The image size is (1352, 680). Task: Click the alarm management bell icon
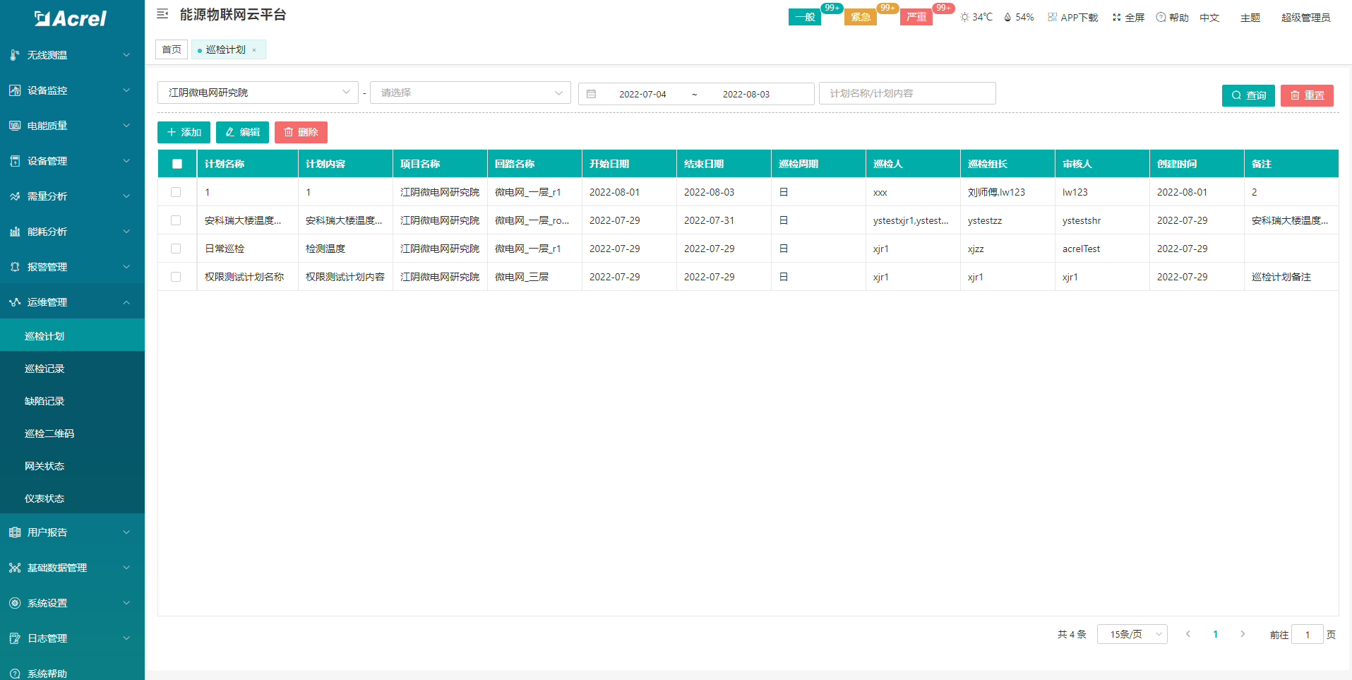pos(15,267)
